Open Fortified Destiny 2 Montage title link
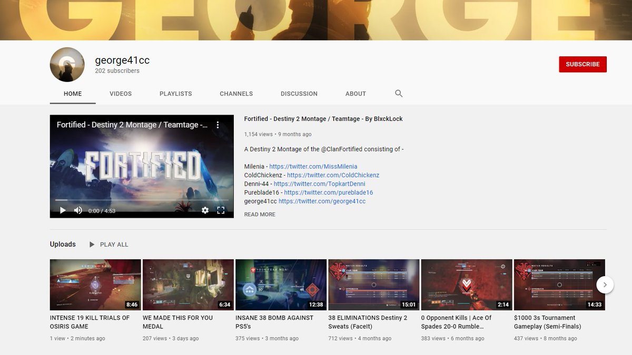The image size is (632, 355). (x=323, y=119)
